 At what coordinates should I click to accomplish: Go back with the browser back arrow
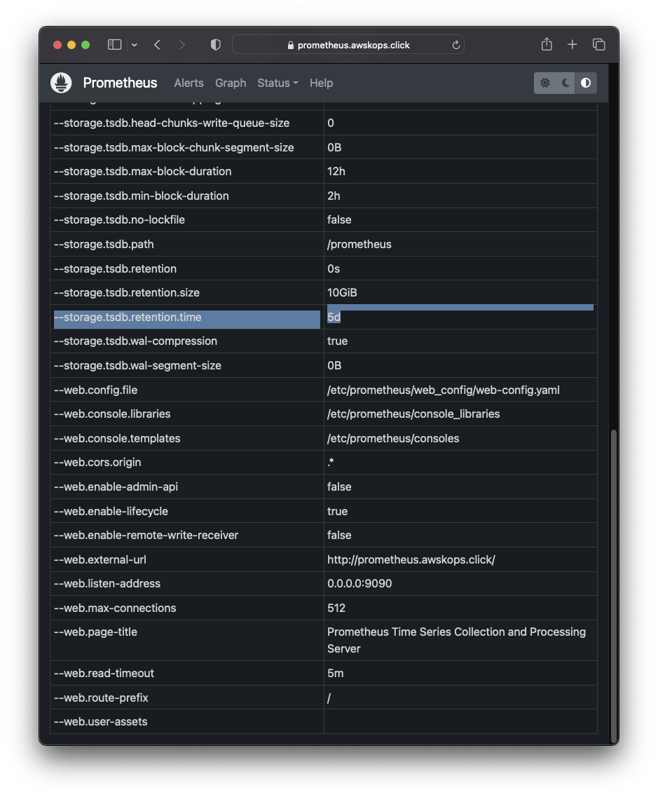pyautogui.click(x=158, y=45)
